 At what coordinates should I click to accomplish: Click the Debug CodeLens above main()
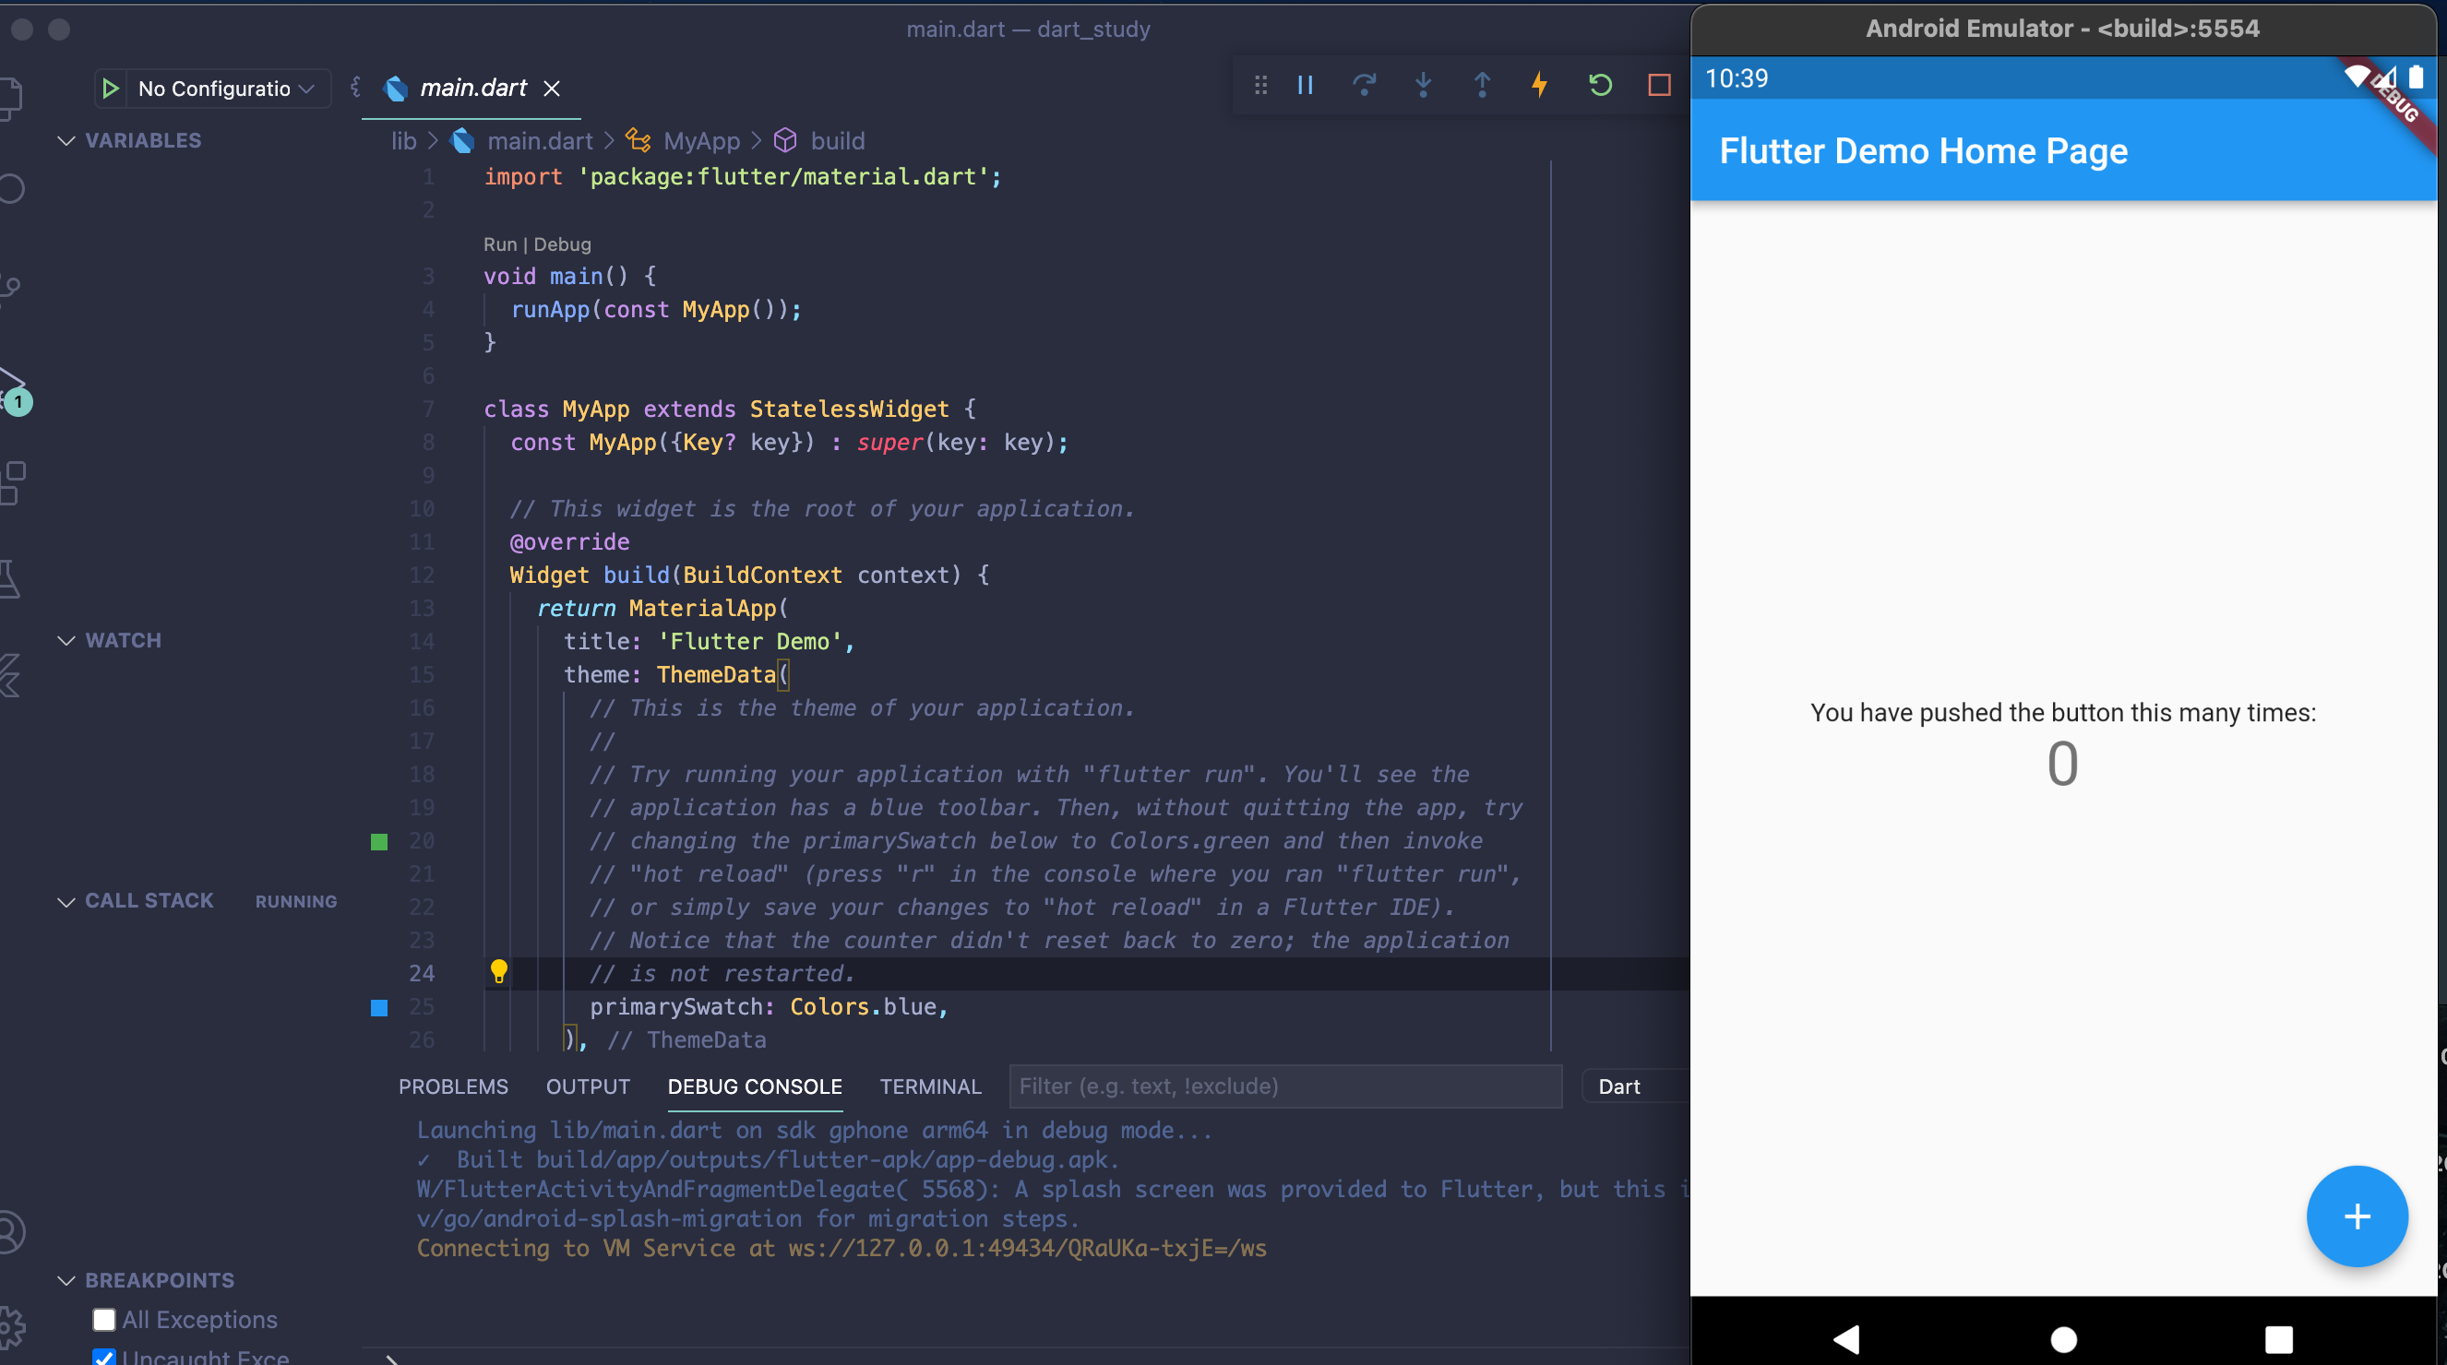tap(562, 244)
